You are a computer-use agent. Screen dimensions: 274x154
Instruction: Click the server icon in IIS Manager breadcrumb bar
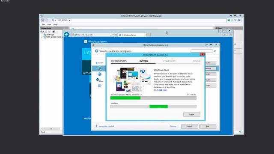click(53, 20)
